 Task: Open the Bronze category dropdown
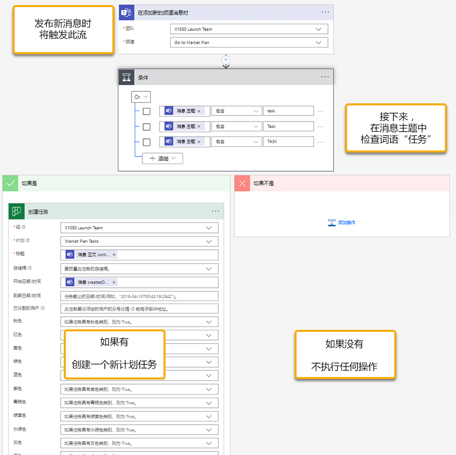[139, 403]
